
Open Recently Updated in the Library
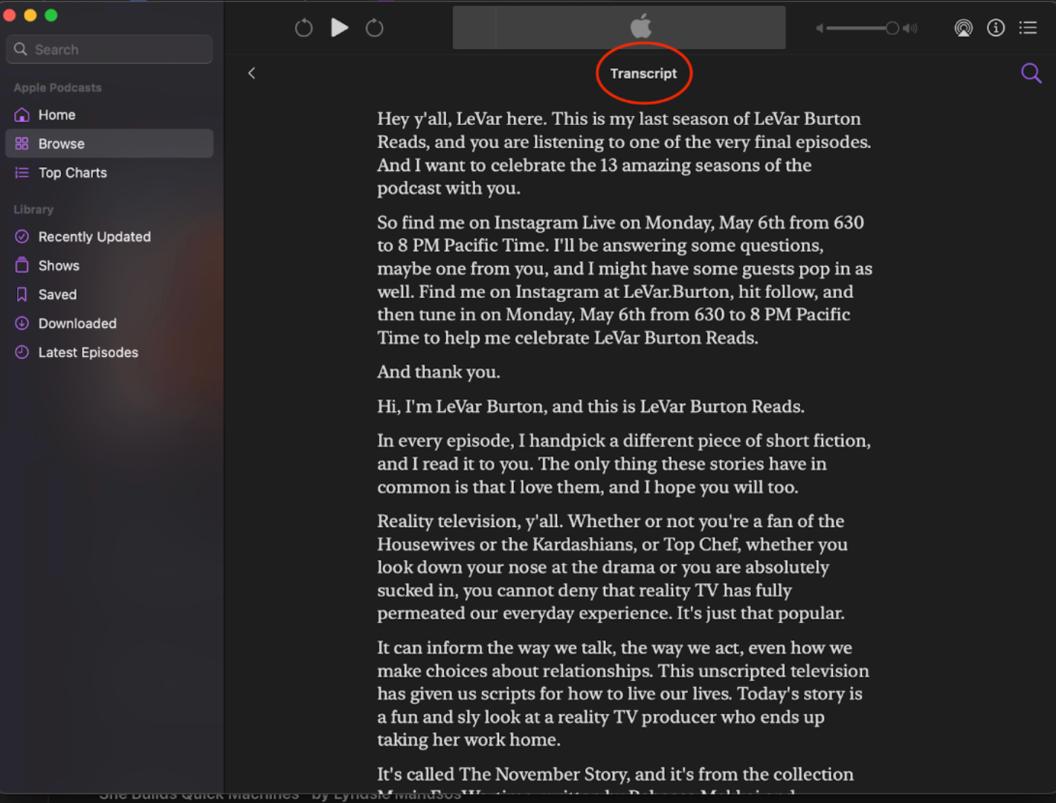click(22, 236)
